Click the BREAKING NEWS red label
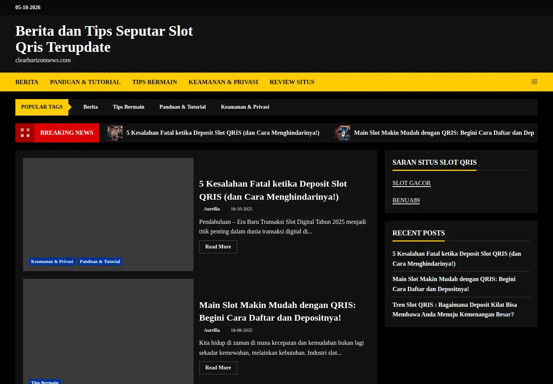 tap(67, 133)
